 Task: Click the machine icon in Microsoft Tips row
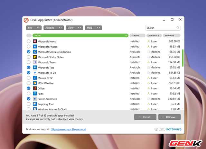pyautogui.click(x=149, y=67)
